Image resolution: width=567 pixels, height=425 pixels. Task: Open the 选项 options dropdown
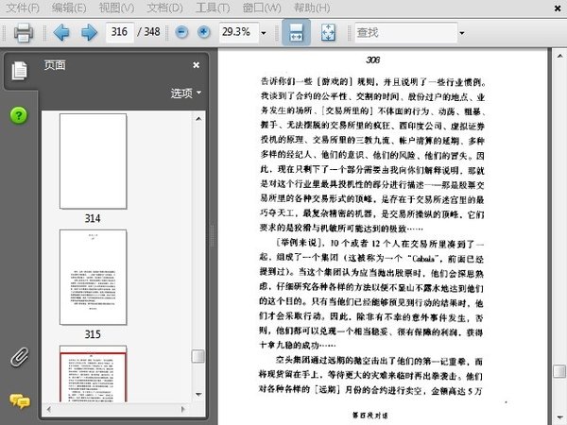(186, 93)
